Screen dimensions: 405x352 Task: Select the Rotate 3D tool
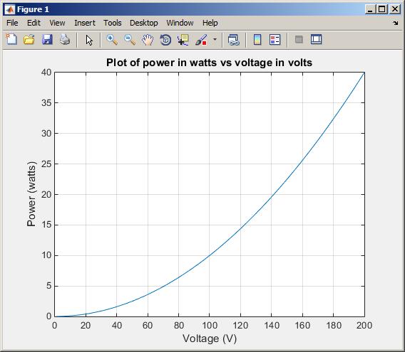(x=165, y=40)
